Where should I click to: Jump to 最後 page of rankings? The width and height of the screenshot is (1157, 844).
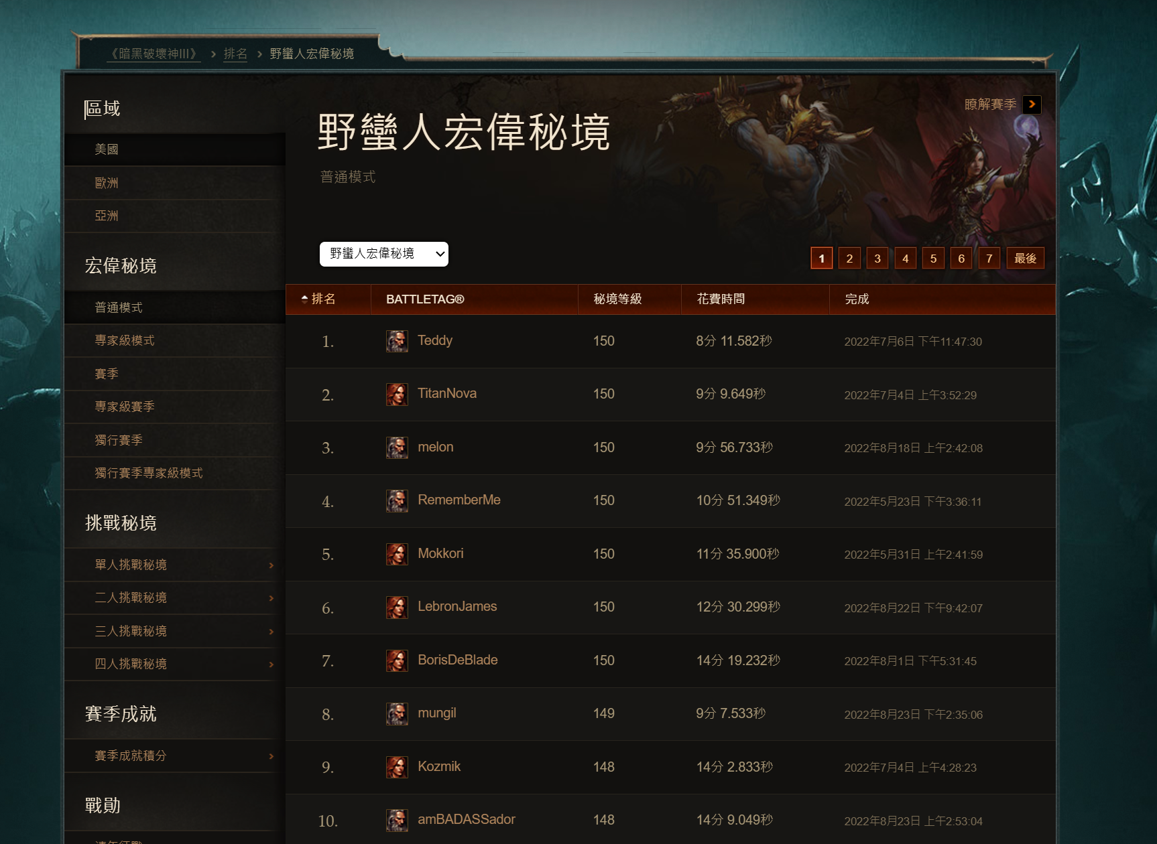click(x=1025, y=258)
